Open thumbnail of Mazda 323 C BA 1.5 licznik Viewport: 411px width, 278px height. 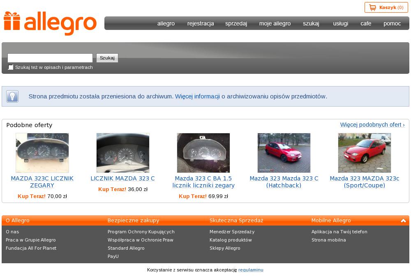[x=203, y=153]
